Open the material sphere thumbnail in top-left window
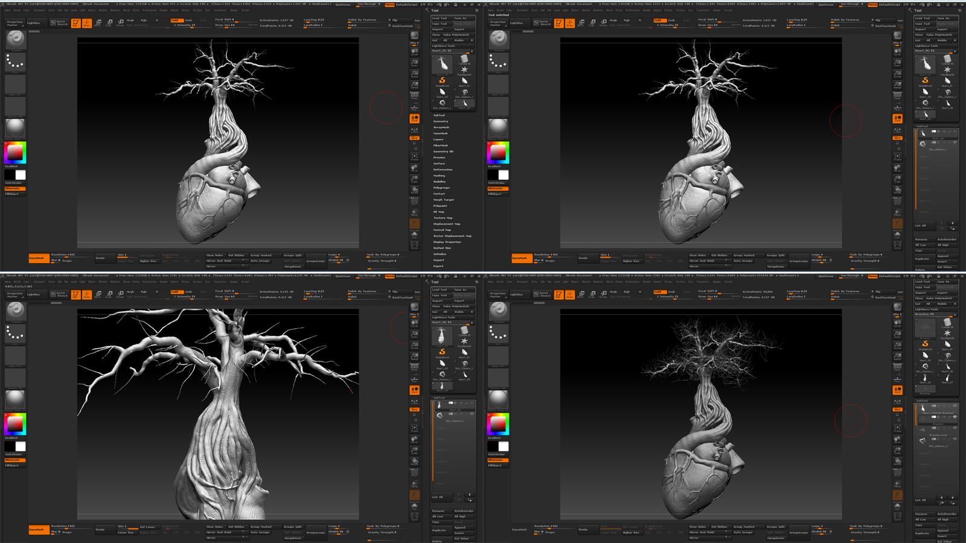Image resolution: width=966 pixels, height=543 pixels. coord(15,128)
